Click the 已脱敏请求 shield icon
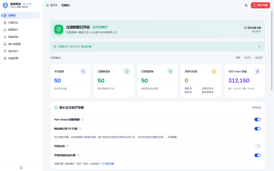274x171 pixels. tap(127, 71)
